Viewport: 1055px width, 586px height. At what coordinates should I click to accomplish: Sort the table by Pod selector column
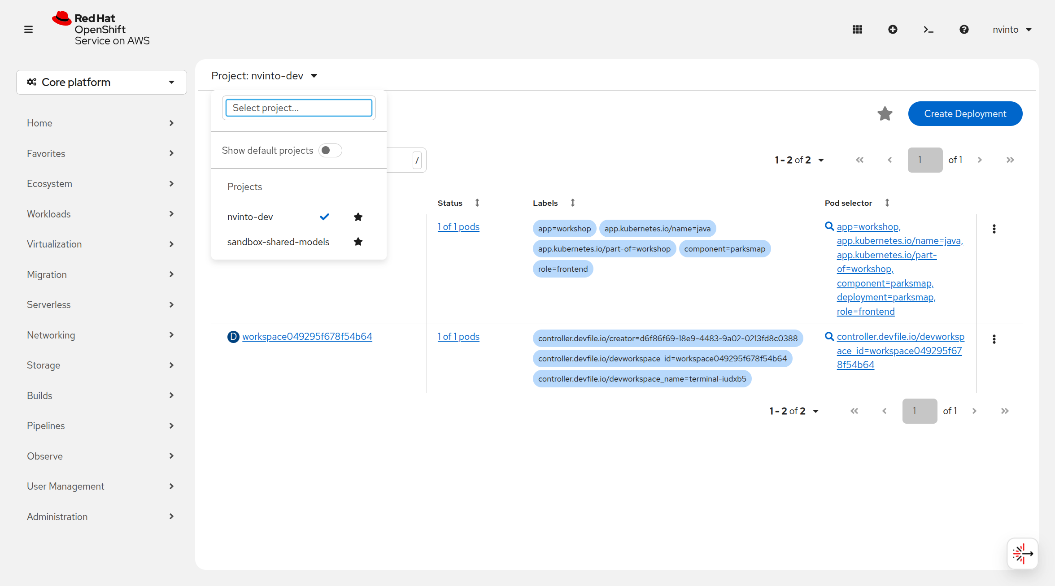click(887, 203)
